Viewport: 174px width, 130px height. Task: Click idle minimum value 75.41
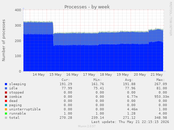[99, 88]
